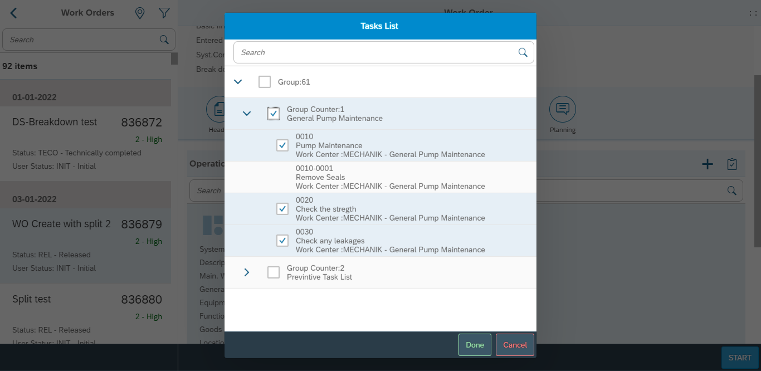The height and width of the screenshot is (371, 761).
Task: Click the search magnifier in Work Orders sidebar
Action: tap(164, 40)
